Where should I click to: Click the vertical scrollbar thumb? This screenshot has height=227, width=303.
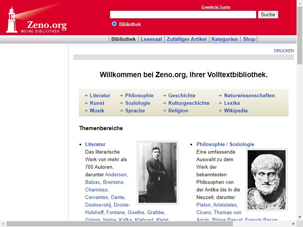[300, 35]
